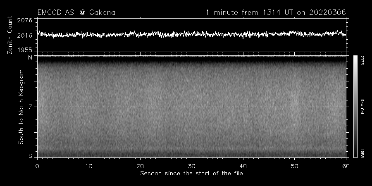372x186 pixels.
Task: Click the 2076 colorbar maximum label
Action: point(362,60)
